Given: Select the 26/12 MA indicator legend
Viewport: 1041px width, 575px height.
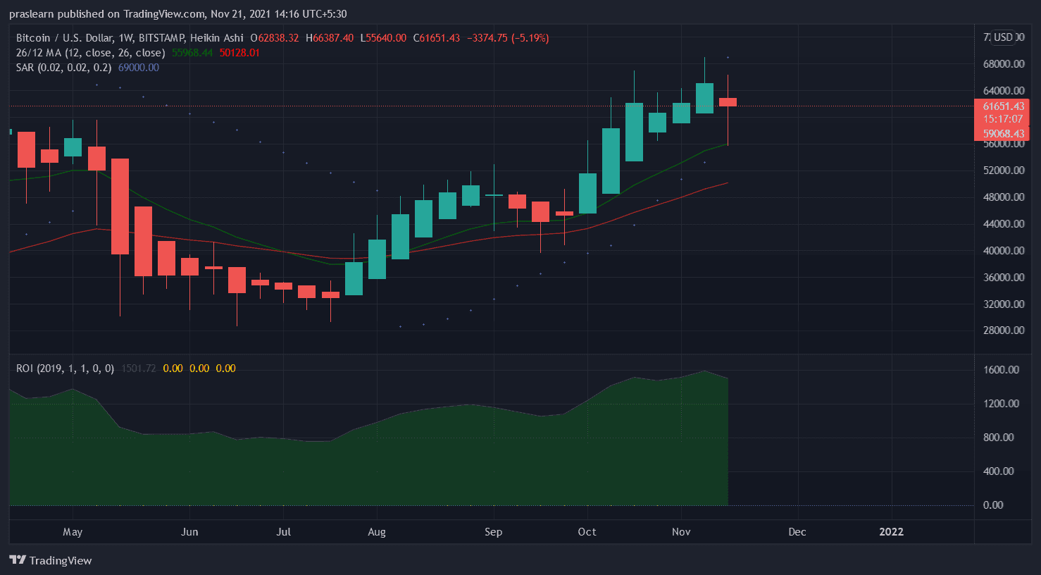Looking at the screenshot, I should pyautogui.click(x=90, y=53).
